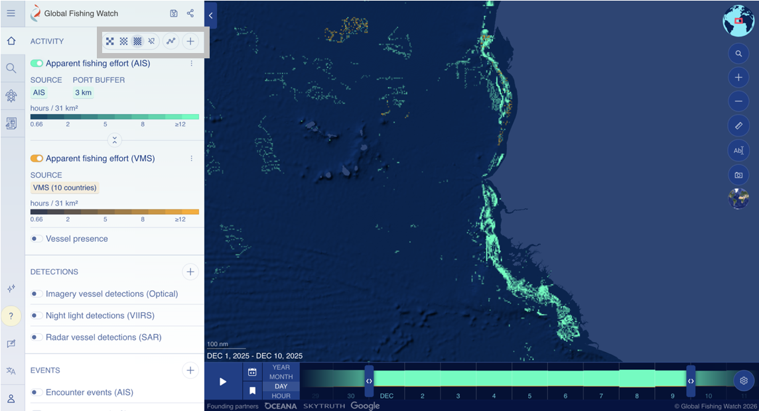The width and height of the screenshot is (759, 411).
Task: Turn off Apparent fishing effort (VMS) layer
Action: [36, 158]
